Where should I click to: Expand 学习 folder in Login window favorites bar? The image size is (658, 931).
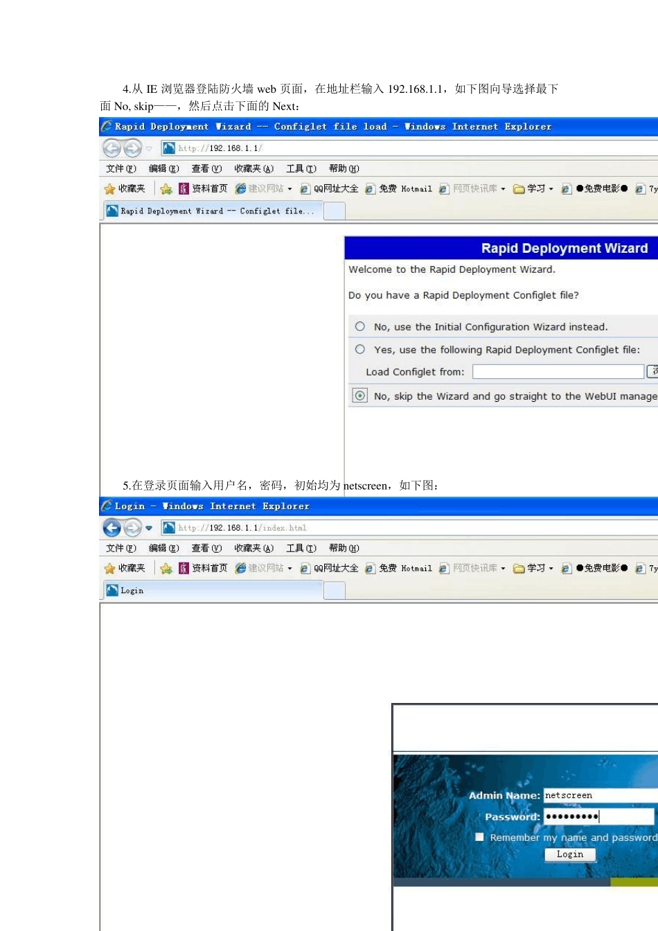point(533,568)
